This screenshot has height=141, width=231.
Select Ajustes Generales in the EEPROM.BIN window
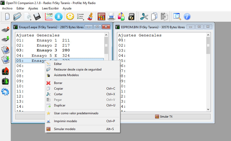(x=140, y=35)
